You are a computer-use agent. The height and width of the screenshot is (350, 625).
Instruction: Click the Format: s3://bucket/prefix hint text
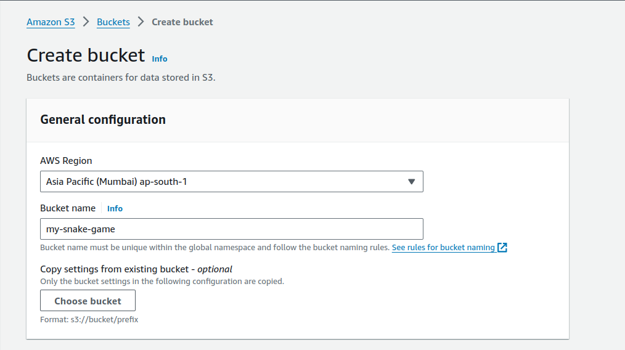click(x=89, y=319)
